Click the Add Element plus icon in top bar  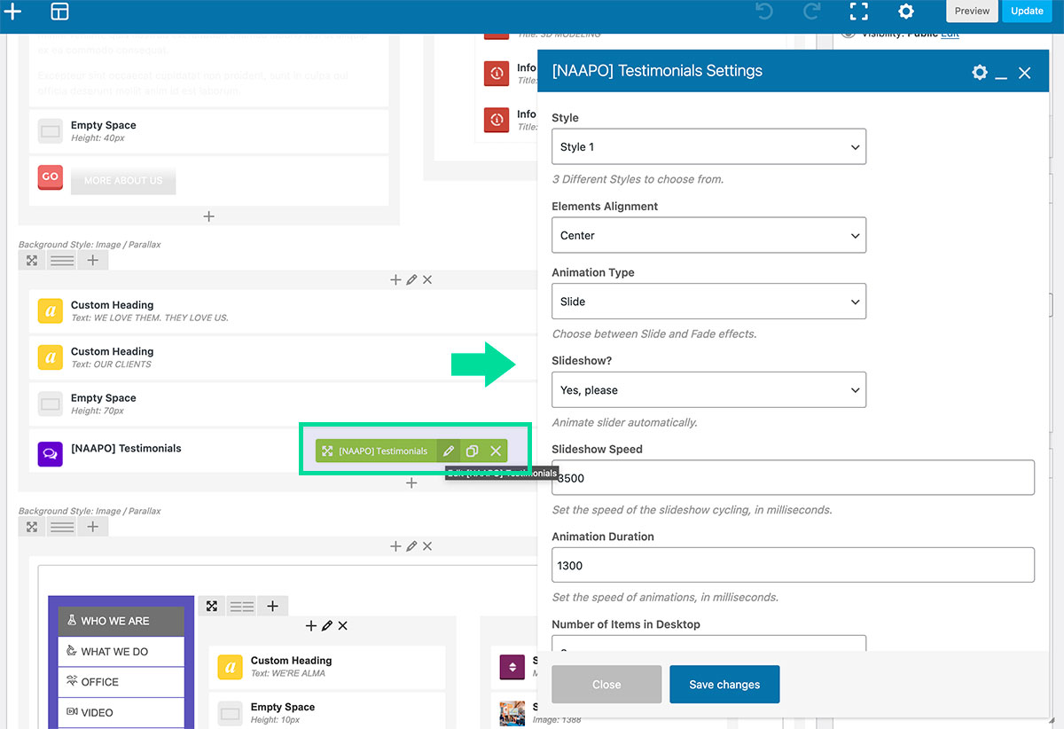(13, 12)
